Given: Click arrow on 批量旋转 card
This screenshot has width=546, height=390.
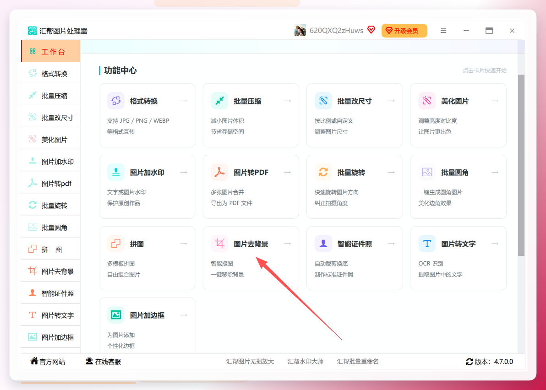Looking at the screenshot, I should 391,172.
